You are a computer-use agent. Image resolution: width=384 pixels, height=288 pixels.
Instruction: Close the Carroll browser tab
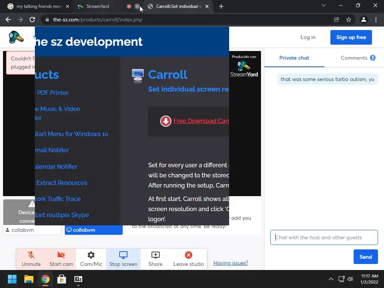[x=207, y=6]
